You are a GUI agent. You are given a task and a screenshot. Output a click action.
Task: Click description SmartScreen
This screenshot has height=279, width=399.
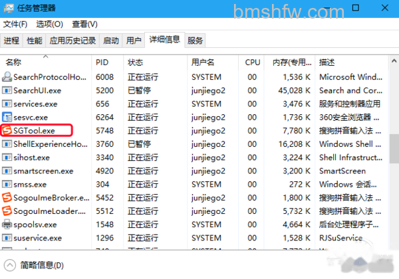(342, 171)
